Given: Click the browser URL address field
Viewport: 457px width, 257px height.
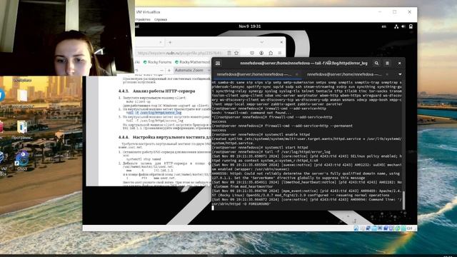Looking at the screenshot, I should pyautogui.click(x=181, y=53).
